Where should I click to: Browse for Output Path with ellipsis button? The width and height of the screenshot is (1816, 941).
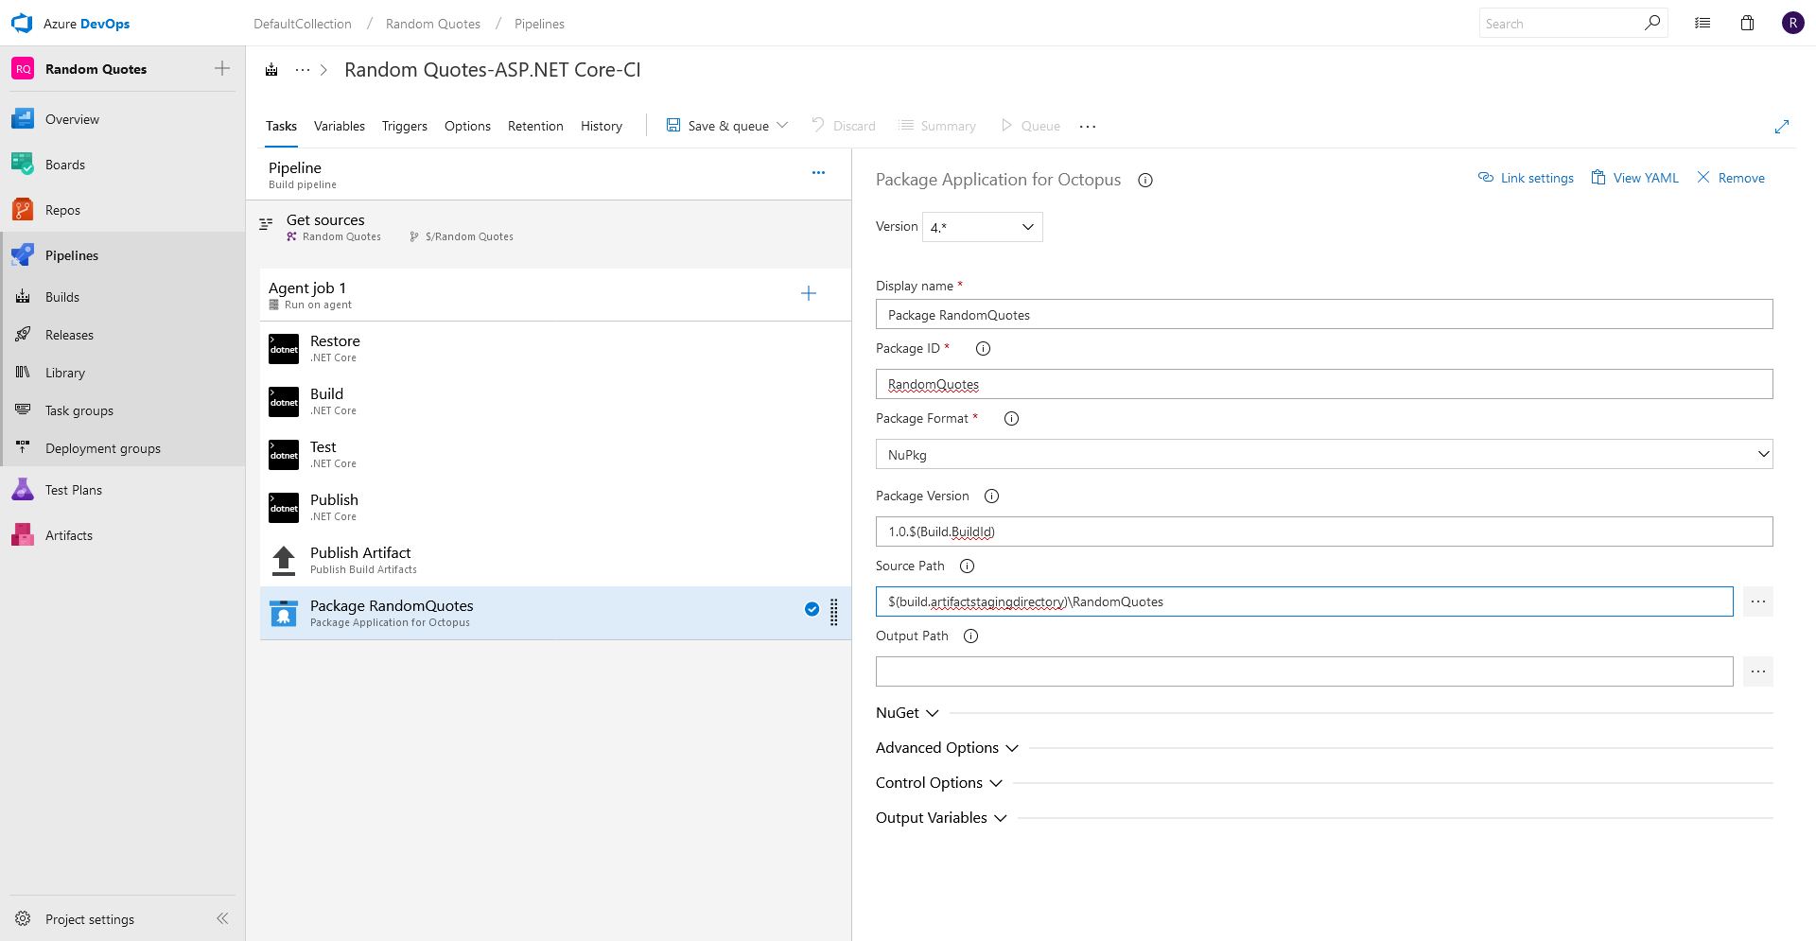(1758, 671)
